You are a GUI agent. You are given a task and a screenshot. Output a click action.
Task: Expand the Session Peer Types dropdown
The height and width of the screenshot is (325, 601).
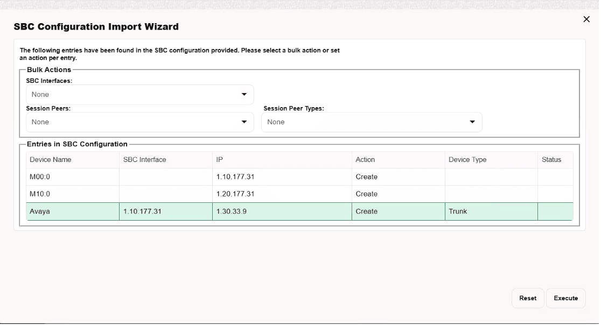tap(372, 122)
